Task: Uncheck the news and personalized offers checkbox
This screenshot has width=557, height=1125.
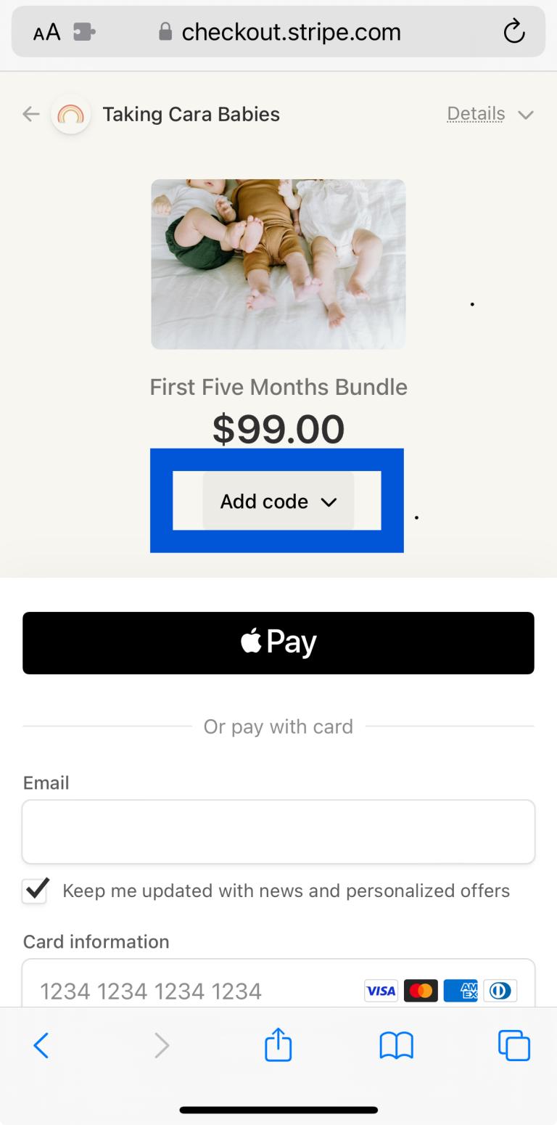Action: (x=34, y=891)
